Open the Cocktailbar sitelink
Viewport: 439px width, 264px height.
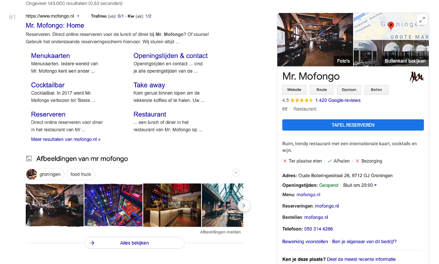[48, 85]
